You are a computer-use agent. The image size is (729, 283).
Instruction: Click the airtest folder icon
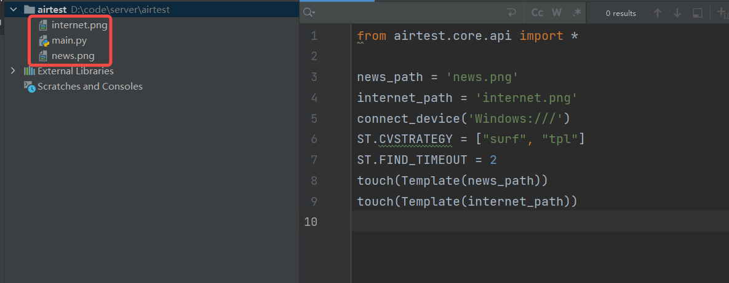[x=30, y=9]
